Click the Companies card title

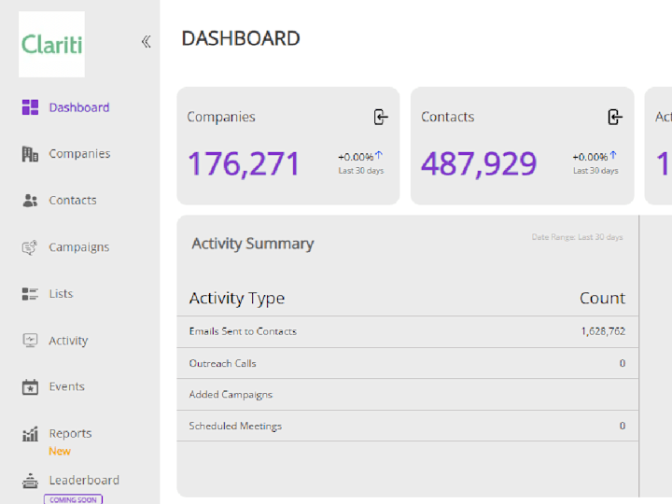[x=221, y=117]
